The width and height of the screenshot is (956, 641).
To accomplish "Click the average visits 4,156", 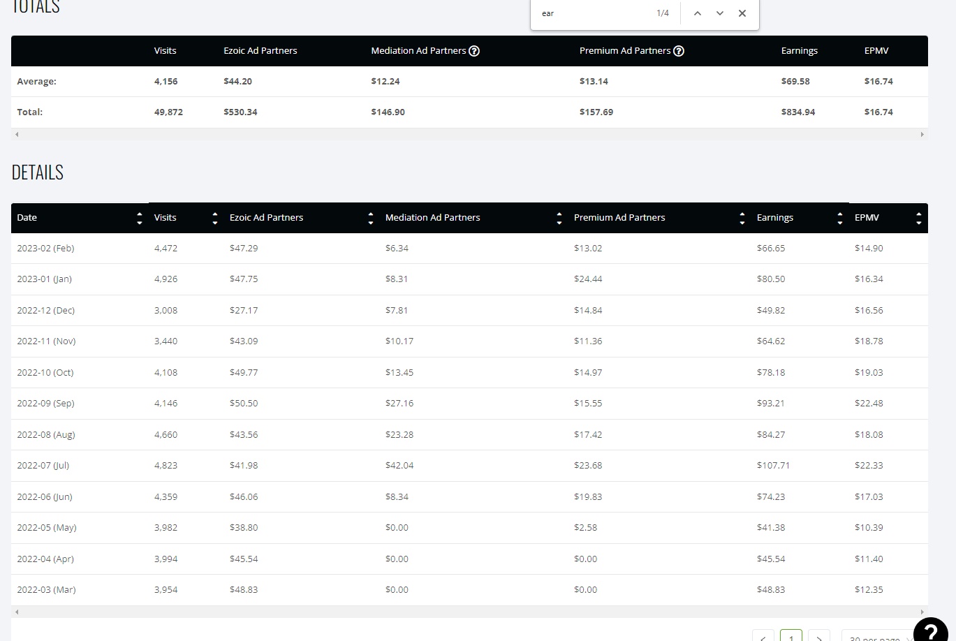I will coord(166,81).
